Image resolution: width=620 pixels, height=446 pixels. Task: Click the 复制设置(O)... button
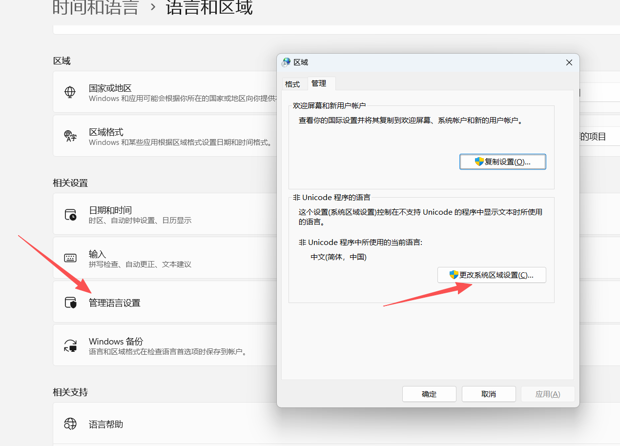coord(503,162)
